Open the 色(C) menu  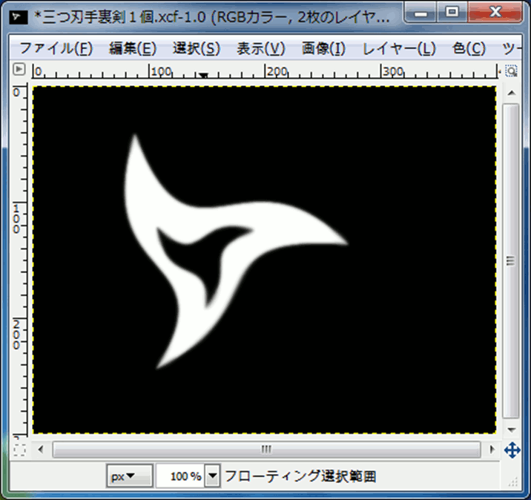(x=469, y=49)
